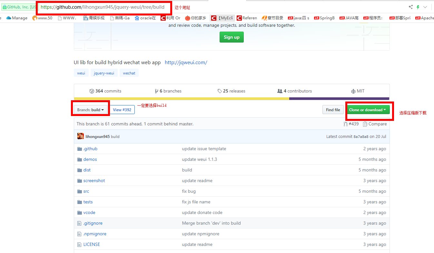Open the 4 contributors tab
Screen dimensions: 434x253
[294, 91]
